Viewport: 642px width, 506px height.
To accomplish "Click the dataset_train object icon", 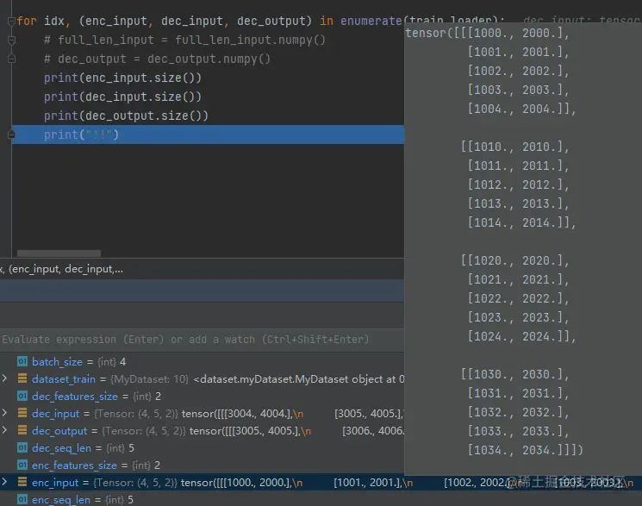I will click(x=22, y=378).
